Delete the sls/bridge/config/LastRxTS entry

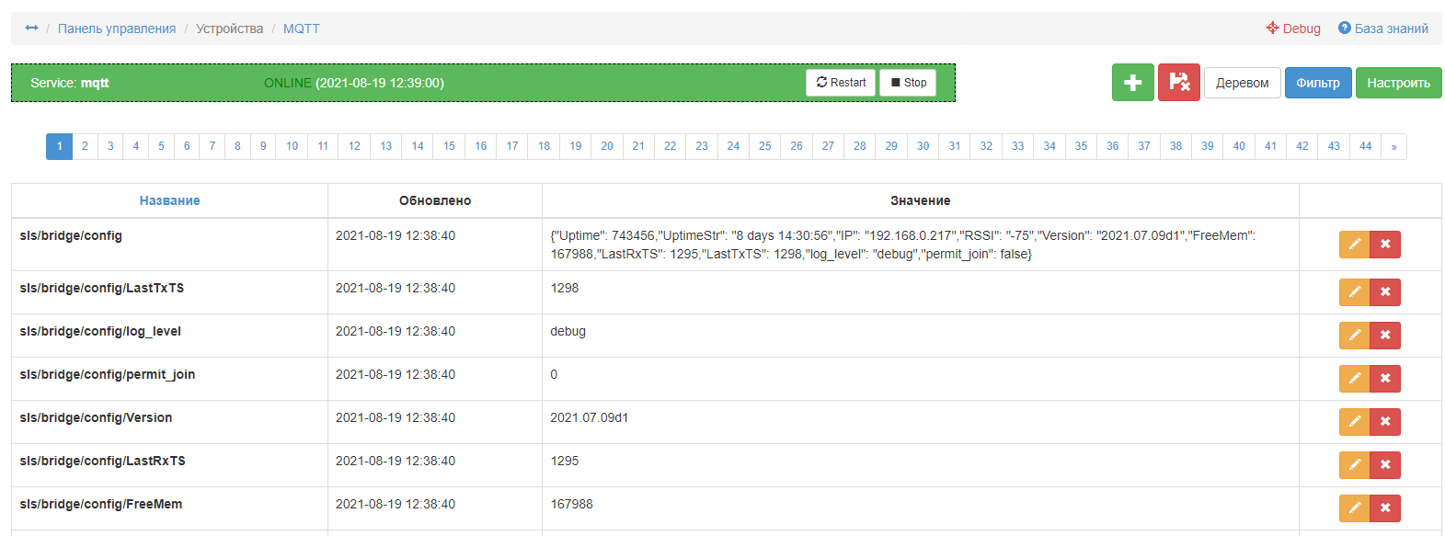click(x=1385, y=465)
